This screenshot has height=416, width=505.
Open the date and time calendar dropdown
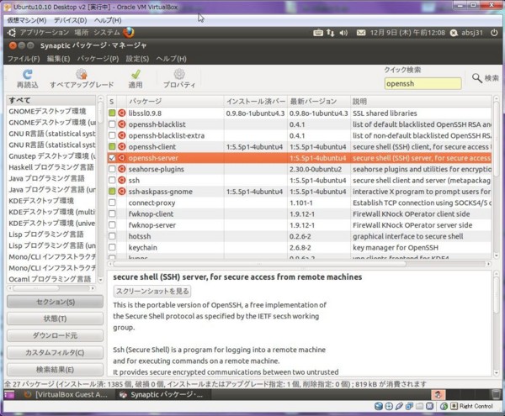click(x=407, y=33)
